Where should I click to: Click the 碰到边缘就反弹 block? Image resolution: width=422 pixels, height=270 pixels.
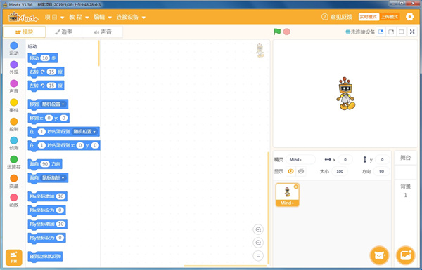pos(45,257)
